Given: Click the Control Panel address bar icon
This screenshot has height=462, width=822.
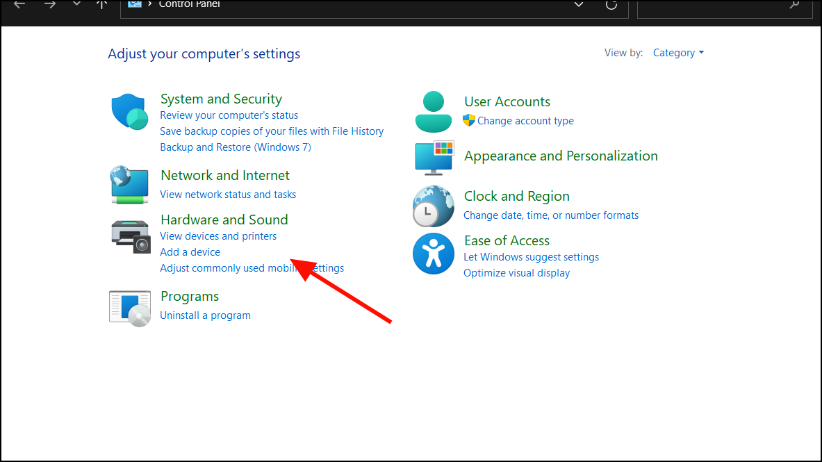Looking at the screenshot, I should coord(135,4).
